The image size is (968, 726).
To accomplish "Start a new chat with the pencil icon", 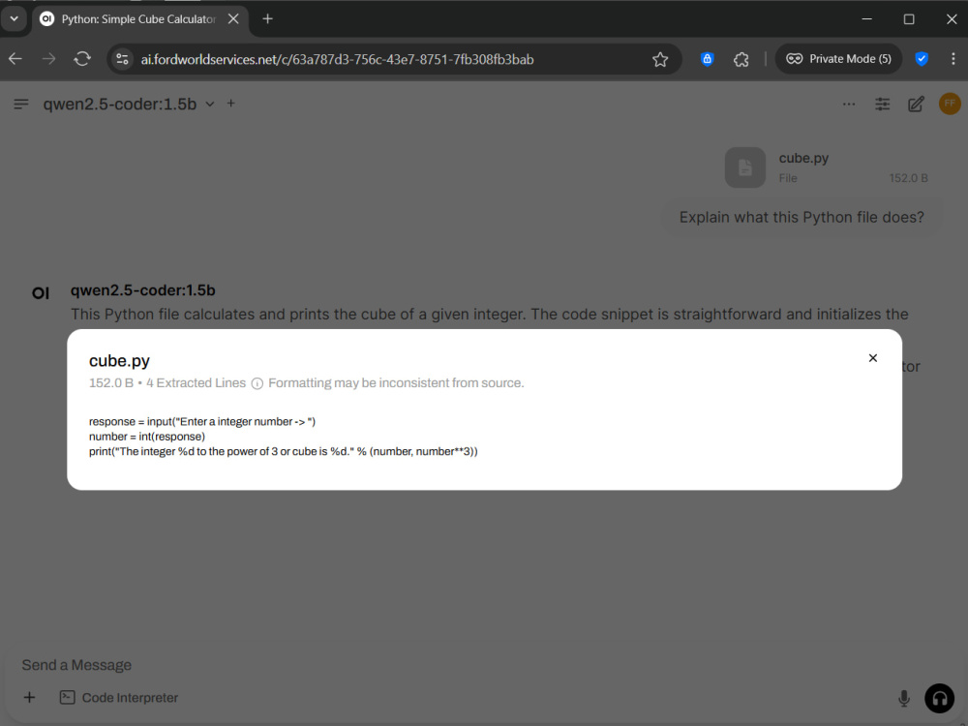I will coord(916,104).
